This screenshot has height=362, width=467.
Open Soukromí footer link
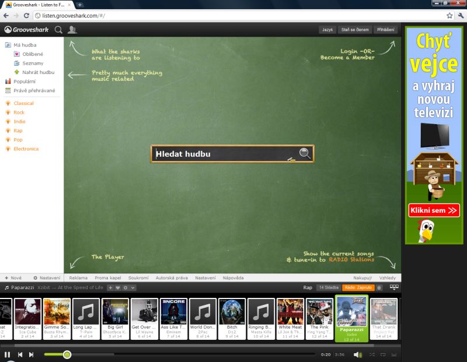coord(138,278)
